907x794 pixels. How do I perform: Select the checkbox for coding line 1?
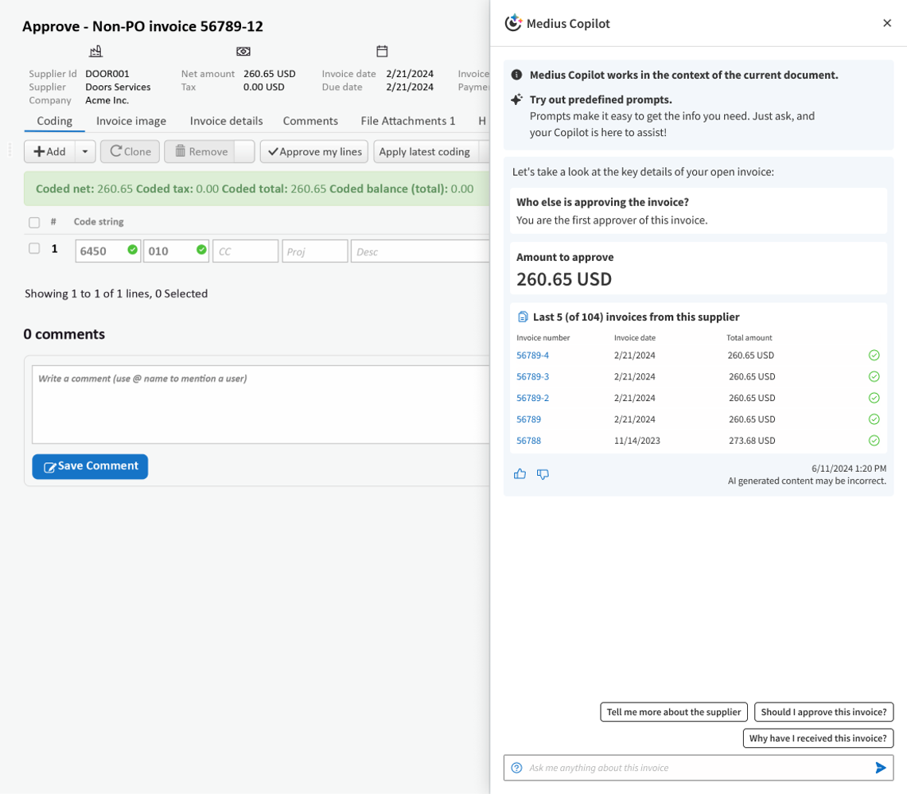tap(34, 249)
